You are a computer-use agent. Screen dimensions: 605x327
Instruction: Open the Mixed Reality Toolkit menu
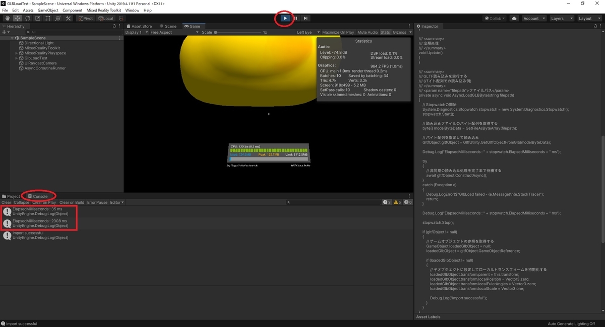104,10
